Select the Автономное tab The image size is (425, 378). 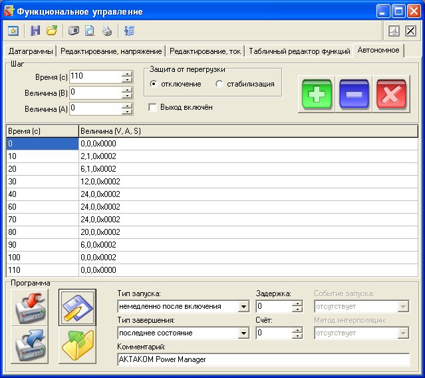pos(378,50)
